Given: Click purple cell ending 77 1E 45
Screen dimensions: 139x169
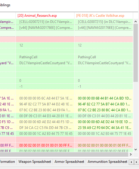Looking at the screenshot, I should pos(8,134).
